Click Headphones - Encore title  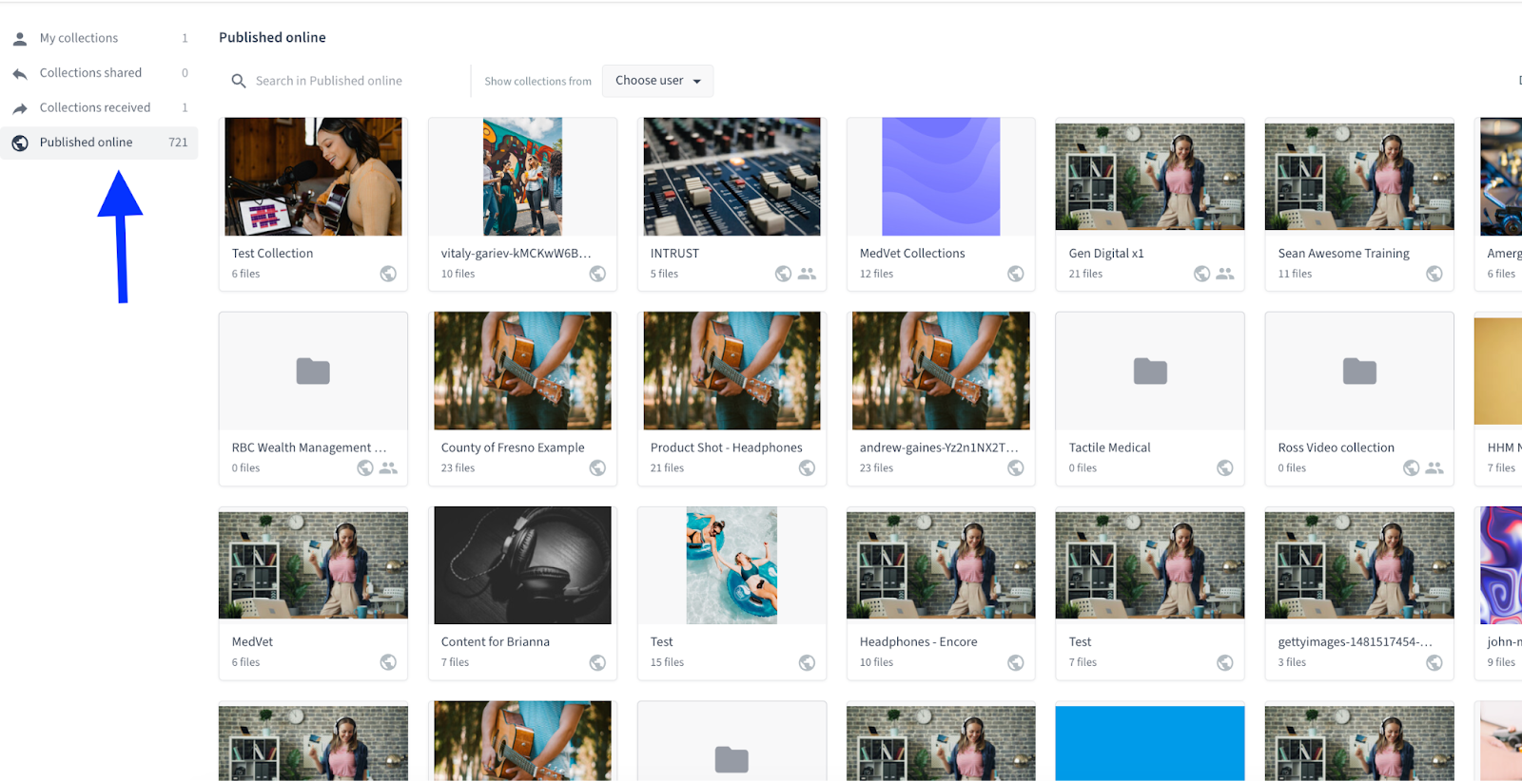919,642
